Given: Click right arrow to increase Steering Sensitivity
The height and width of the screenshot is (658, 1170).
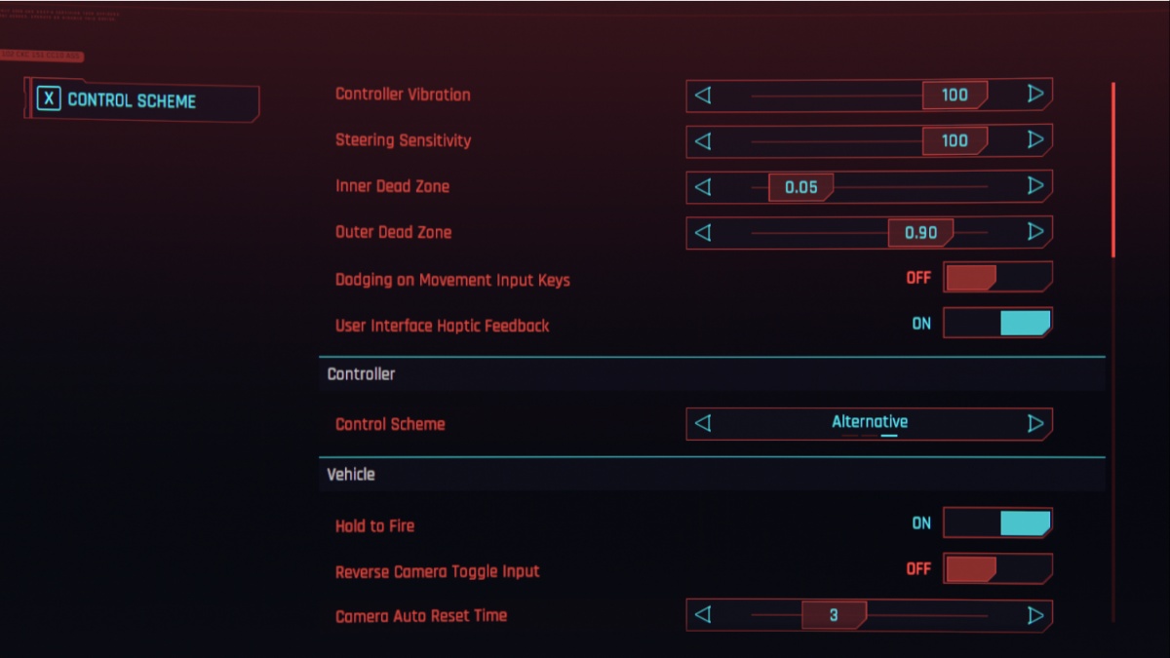Looking at the screenshot, I should tap(1035, 140).
